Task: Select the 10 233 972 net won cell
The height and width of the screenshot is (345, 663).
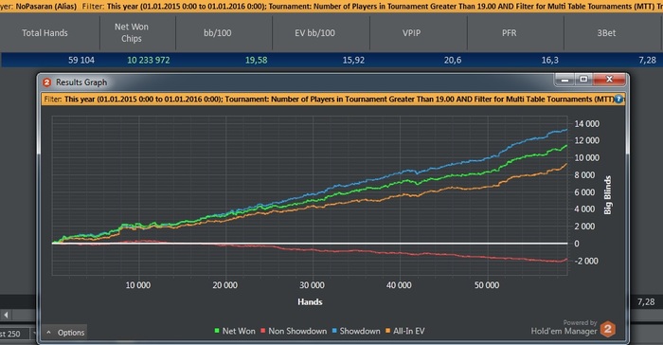Action: pos(149,60)
